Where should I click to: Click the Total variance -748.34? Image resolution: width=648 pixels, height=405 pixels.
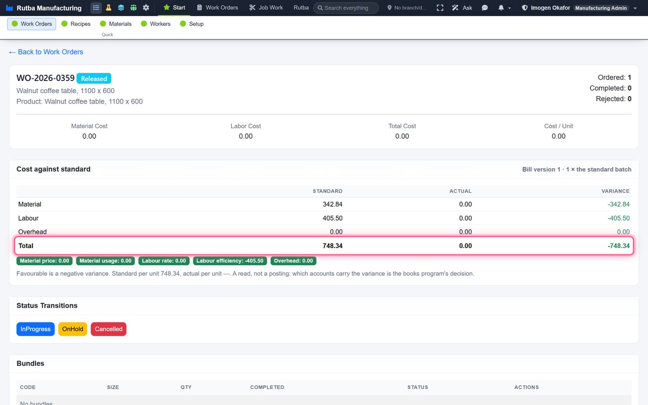coord(619,246)
